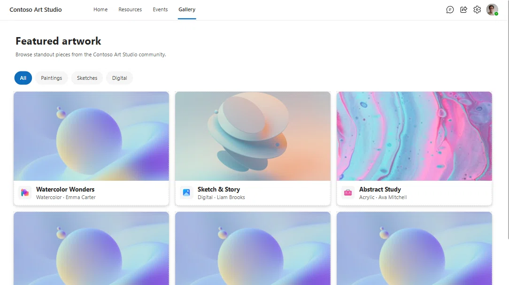Open the user profile avatar

492,10
